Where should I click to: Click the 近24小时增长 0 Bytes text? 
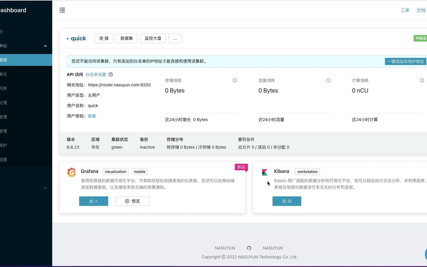pyautogui.click(x=186, y=120)
